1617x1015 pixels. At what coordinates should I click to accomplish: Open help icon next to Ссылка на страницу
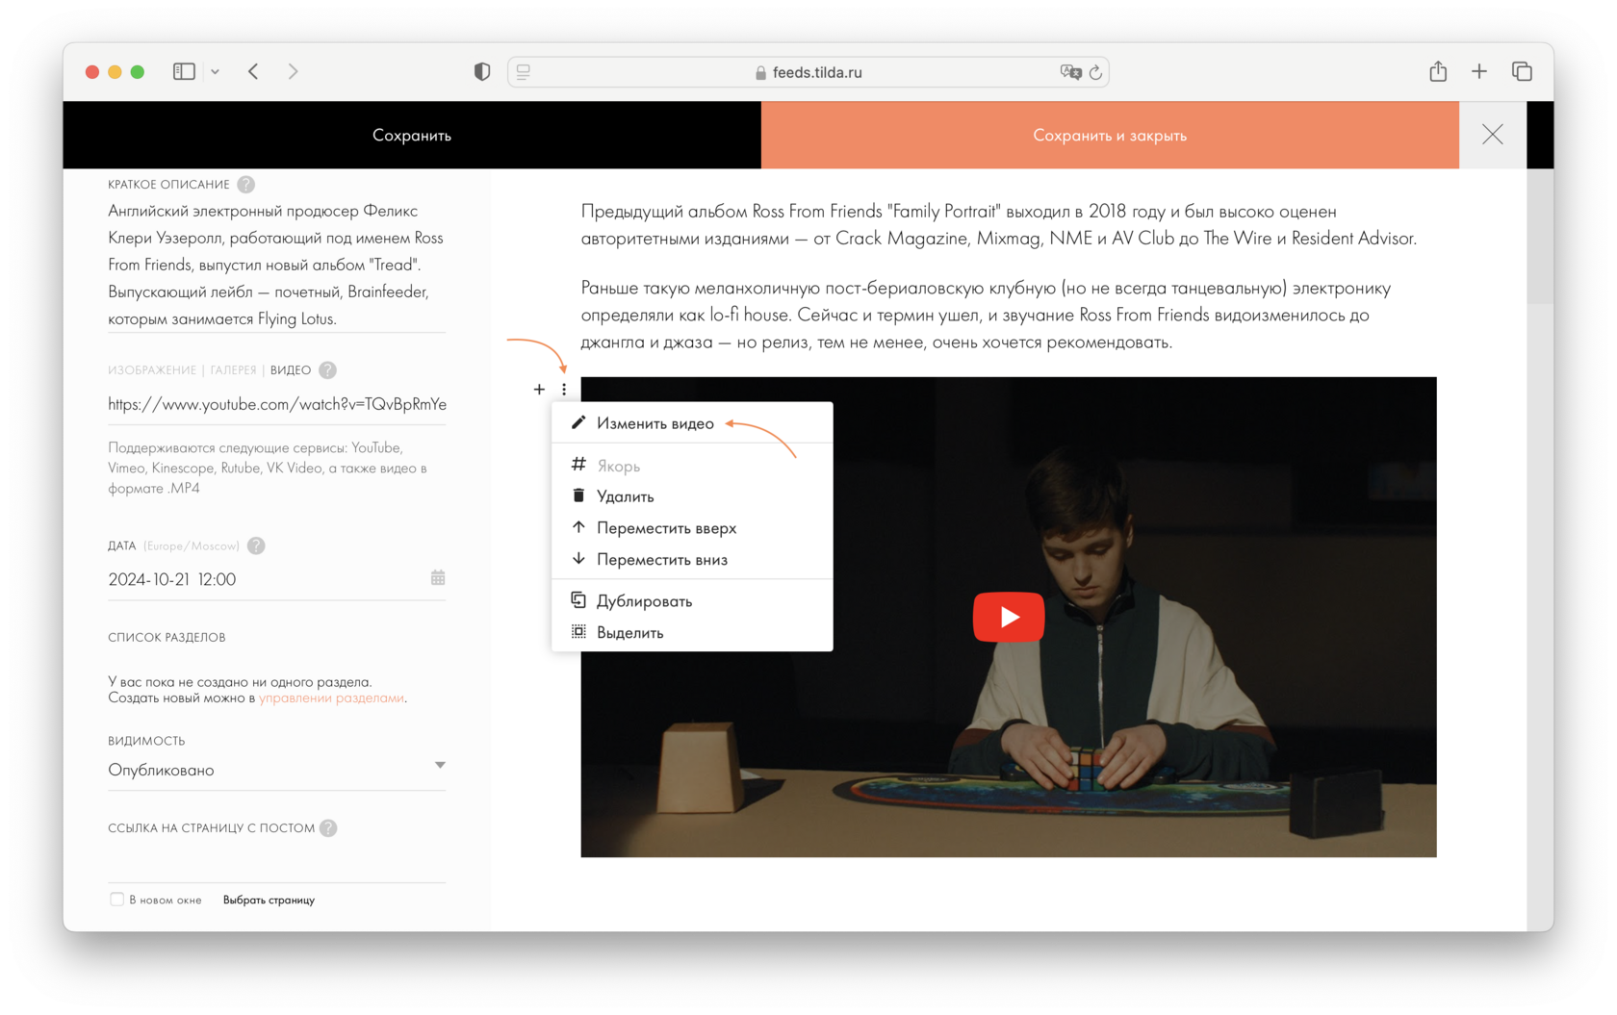tap(328, 828)
